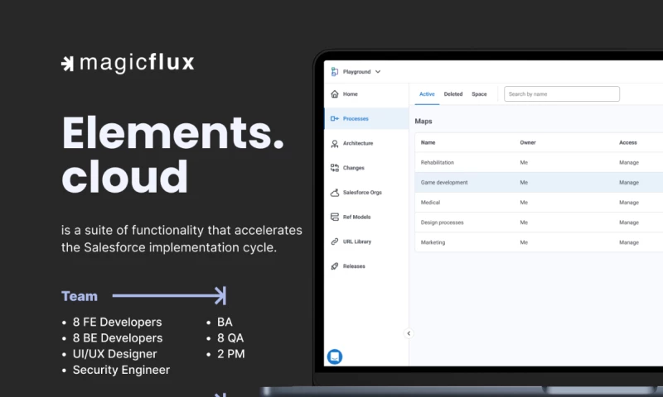The width and height of the screenshot is (663, 397).
Task: Open the Medical map
Action: pos(430,203)
